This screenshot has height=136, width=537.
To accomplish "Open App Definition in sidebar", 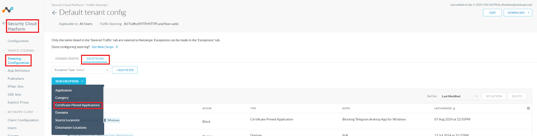I will tap(19, 71).
